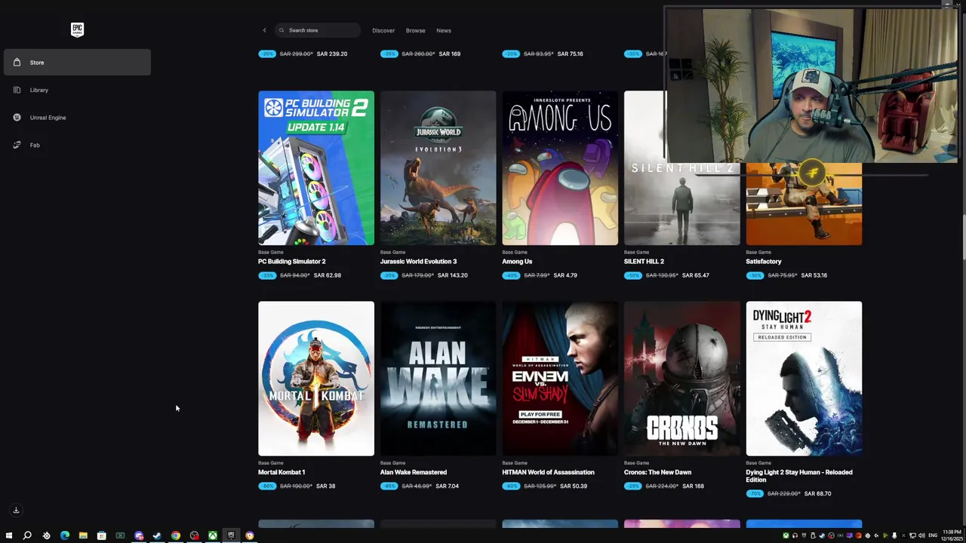Switch to the News tab
This screenshot has height=543, width=966.
(x=444, y=30)
